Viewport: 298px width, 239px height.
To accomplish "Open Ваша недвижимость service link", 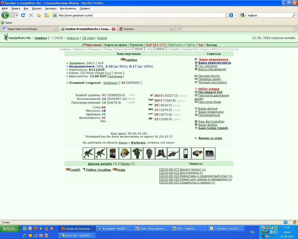I will tap(215, 63).
